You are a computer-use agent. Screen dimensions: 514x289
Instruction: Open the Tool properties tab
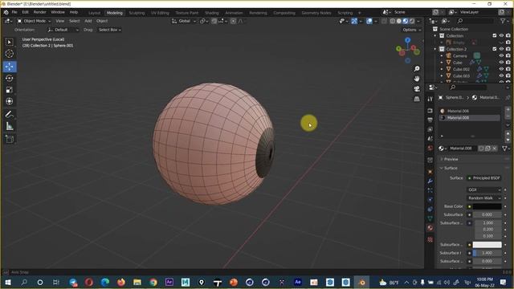coord(430,99)
